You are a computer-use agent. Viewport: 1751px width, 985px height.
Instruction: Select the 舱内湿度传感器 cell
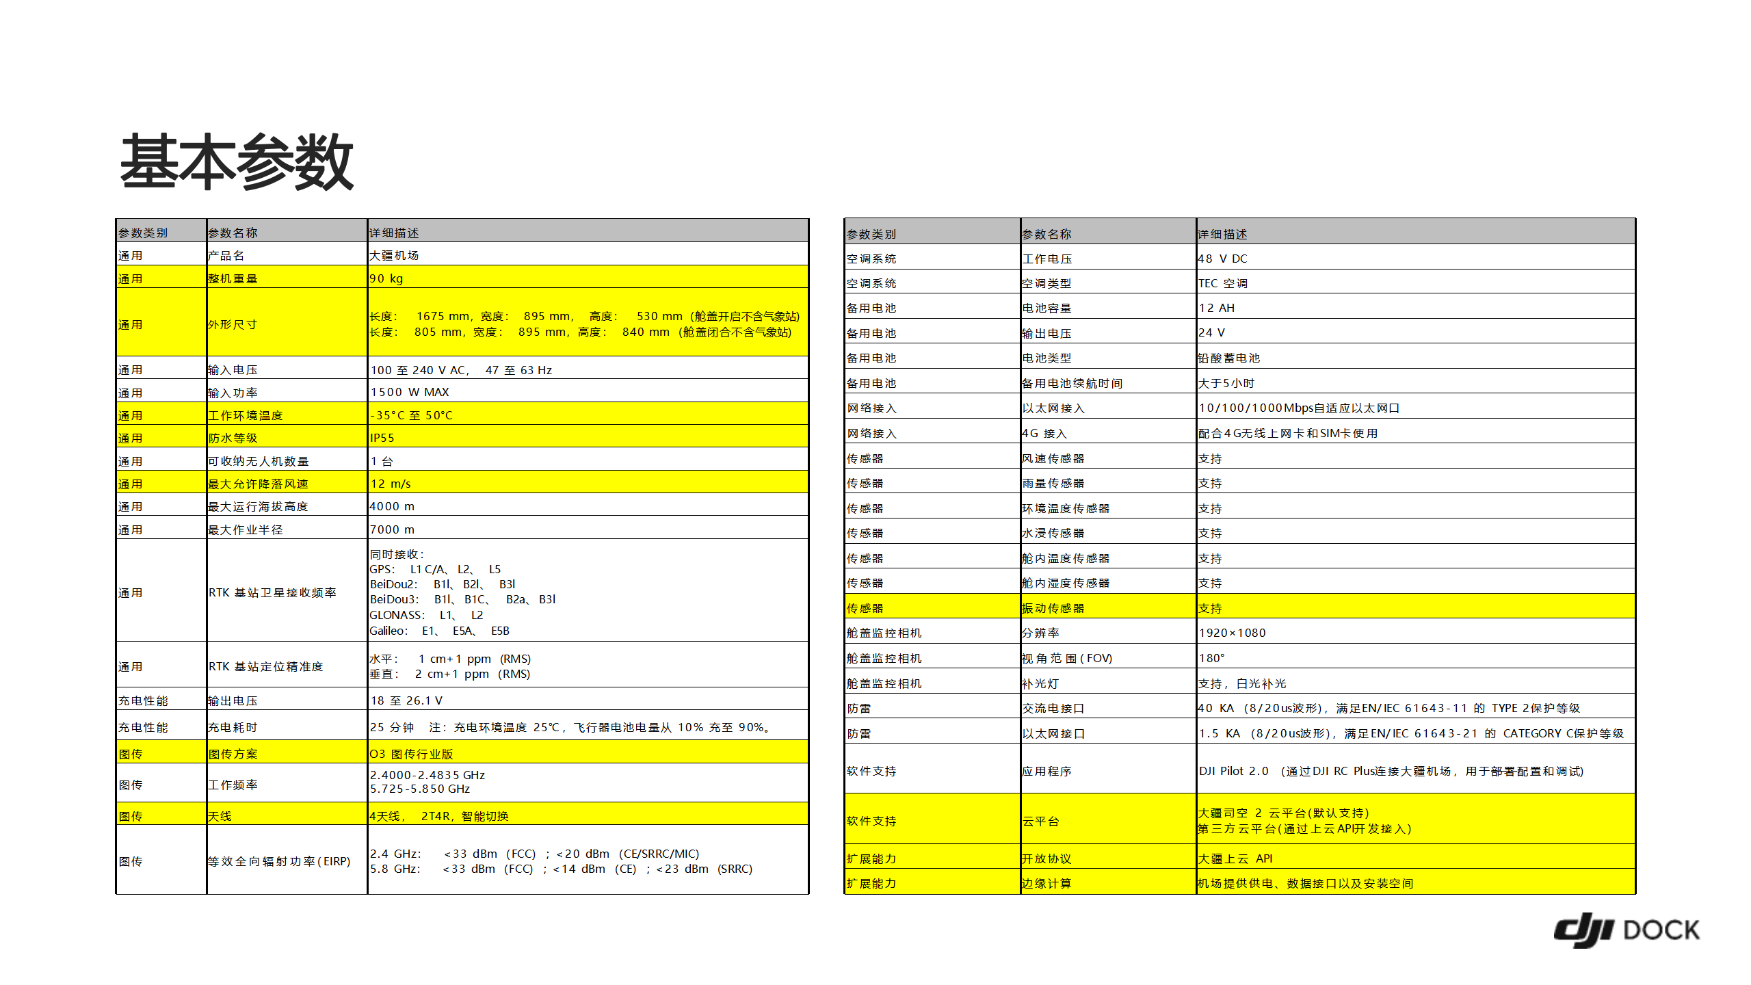point(1108,581)
